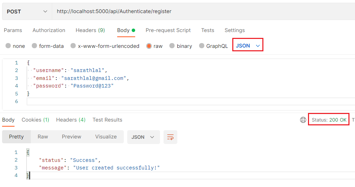
Task: Open request Headers (9) tab
Action: pyautogui.click(x=90, y=30)
